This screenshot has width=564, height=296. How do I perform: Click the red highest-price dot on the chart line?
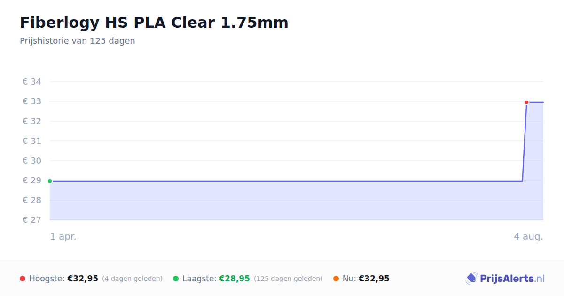(x=526, y=102)
